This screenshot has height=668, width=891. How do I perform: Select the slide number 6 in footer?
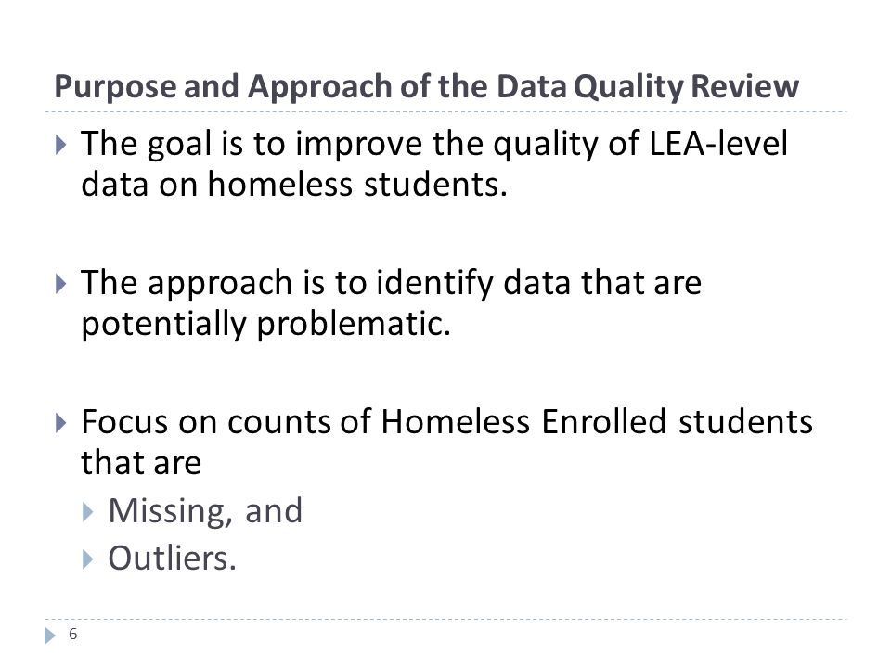coord(72,634)
